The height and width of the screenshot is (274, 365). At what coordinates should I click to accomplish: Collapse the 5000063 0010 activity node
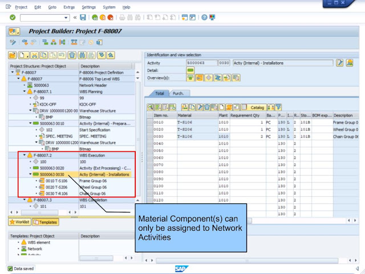(30, 123)
